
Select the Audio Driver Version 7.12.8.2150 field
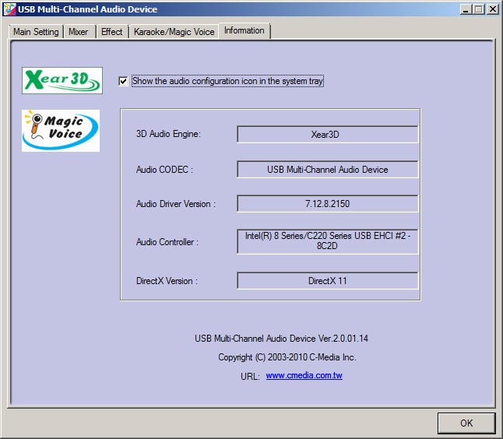pyautogui.click(x=327, y=204)
